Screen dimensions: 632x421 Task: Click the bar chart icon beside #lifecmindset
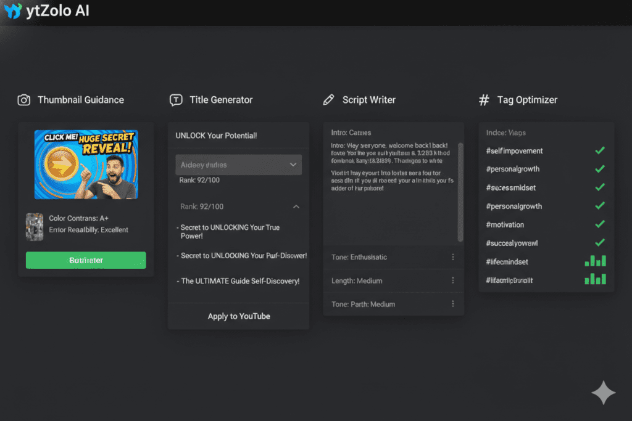(595, 261)
